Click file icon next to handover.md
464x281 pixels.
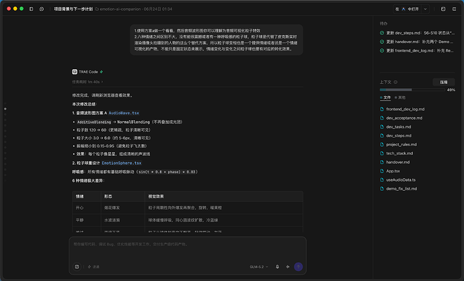(382, 162)
